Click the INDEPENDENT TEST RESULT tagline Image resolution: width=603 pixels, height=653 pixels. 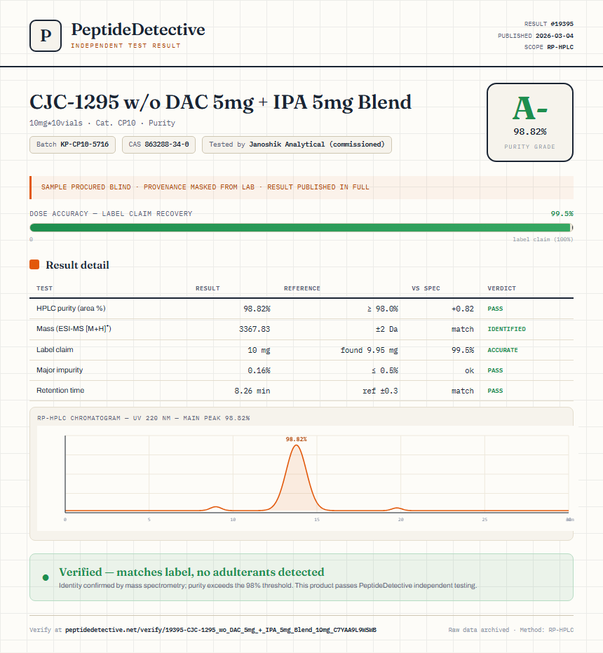tap(126, 46)
